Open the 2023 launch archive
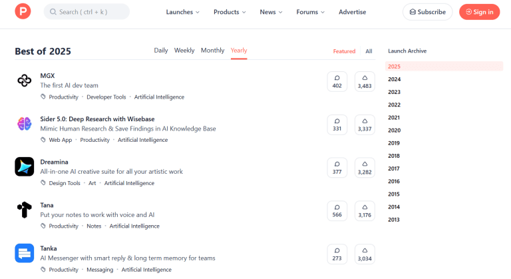 click(x=395, y=92)
